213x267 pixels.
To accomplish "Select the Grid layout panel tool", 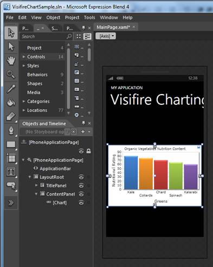I will [11, 158].
